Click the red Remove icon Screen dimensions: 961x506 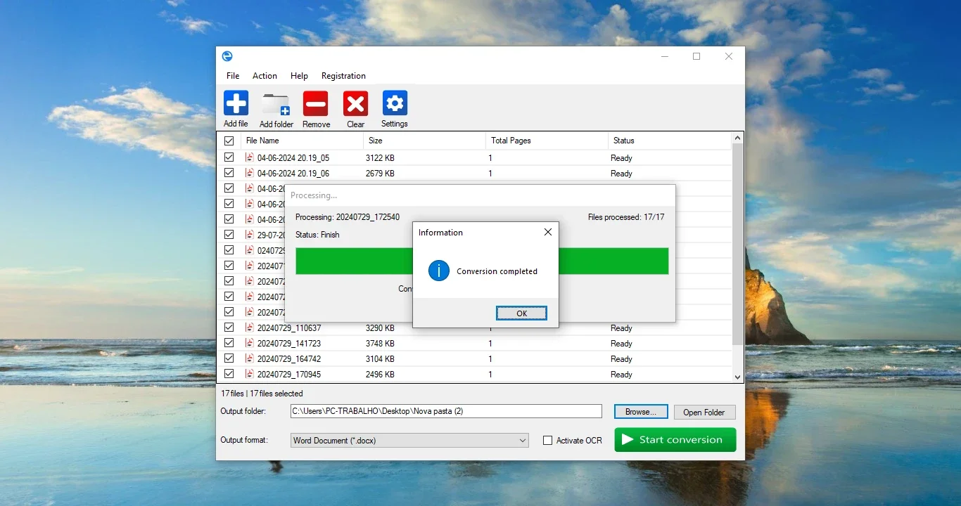point(316,104)
